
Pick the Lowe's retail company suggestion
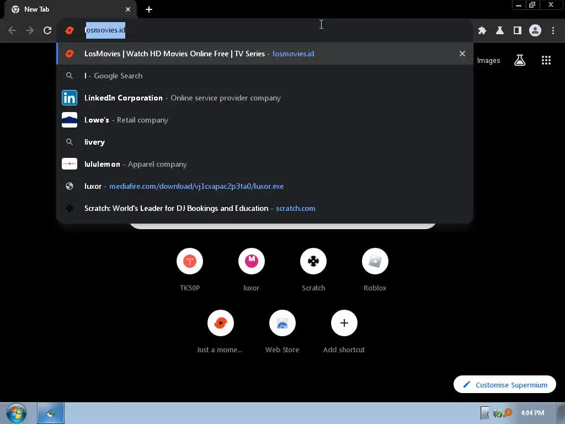tap(265, 120)
